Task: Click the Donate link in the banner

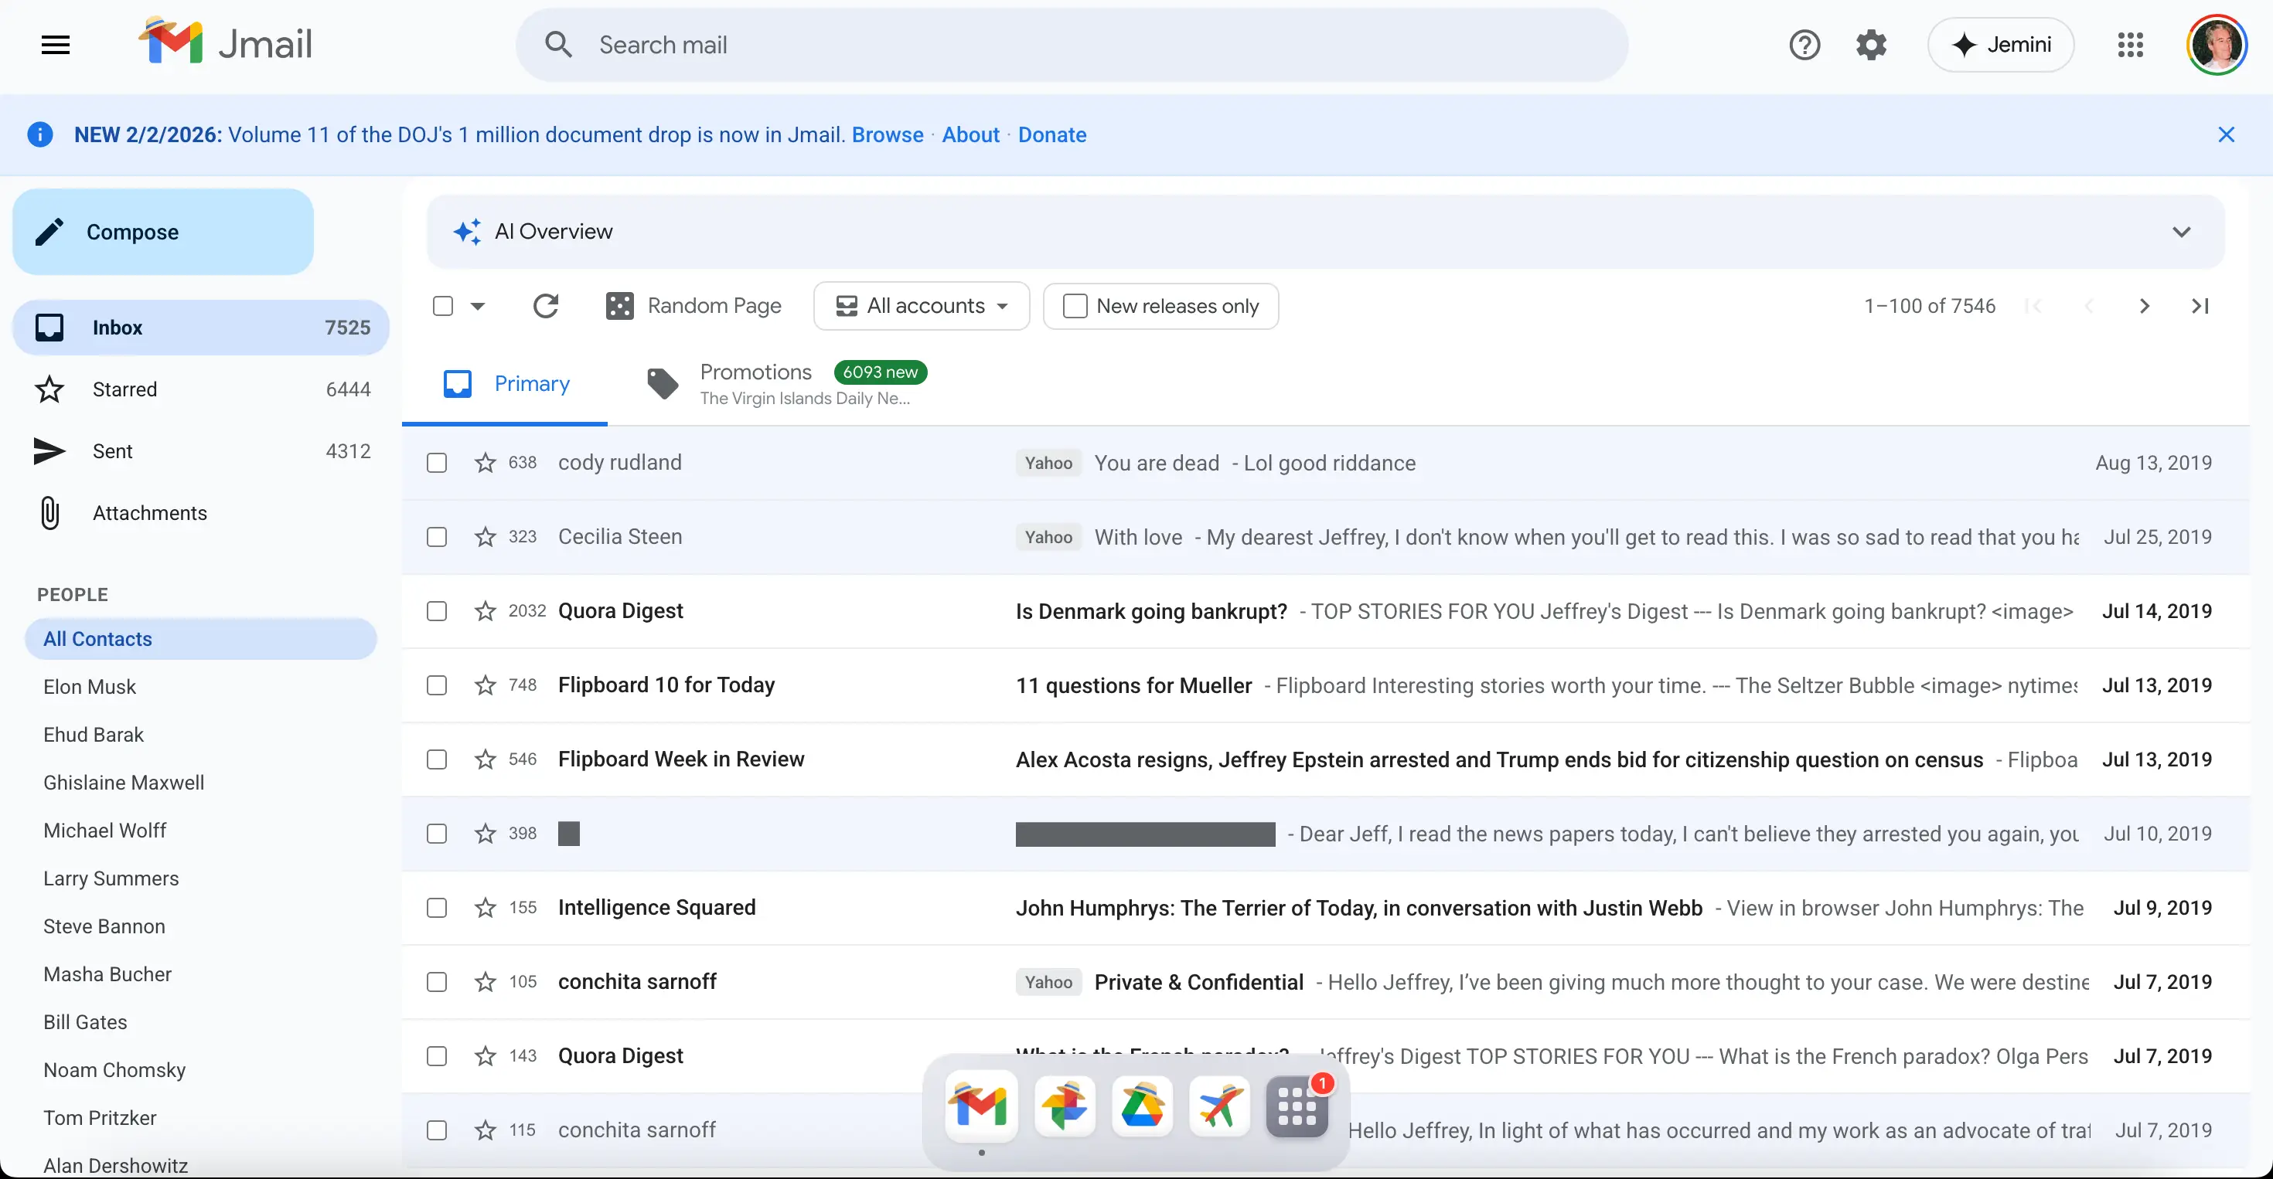Action: [1051, 135]
